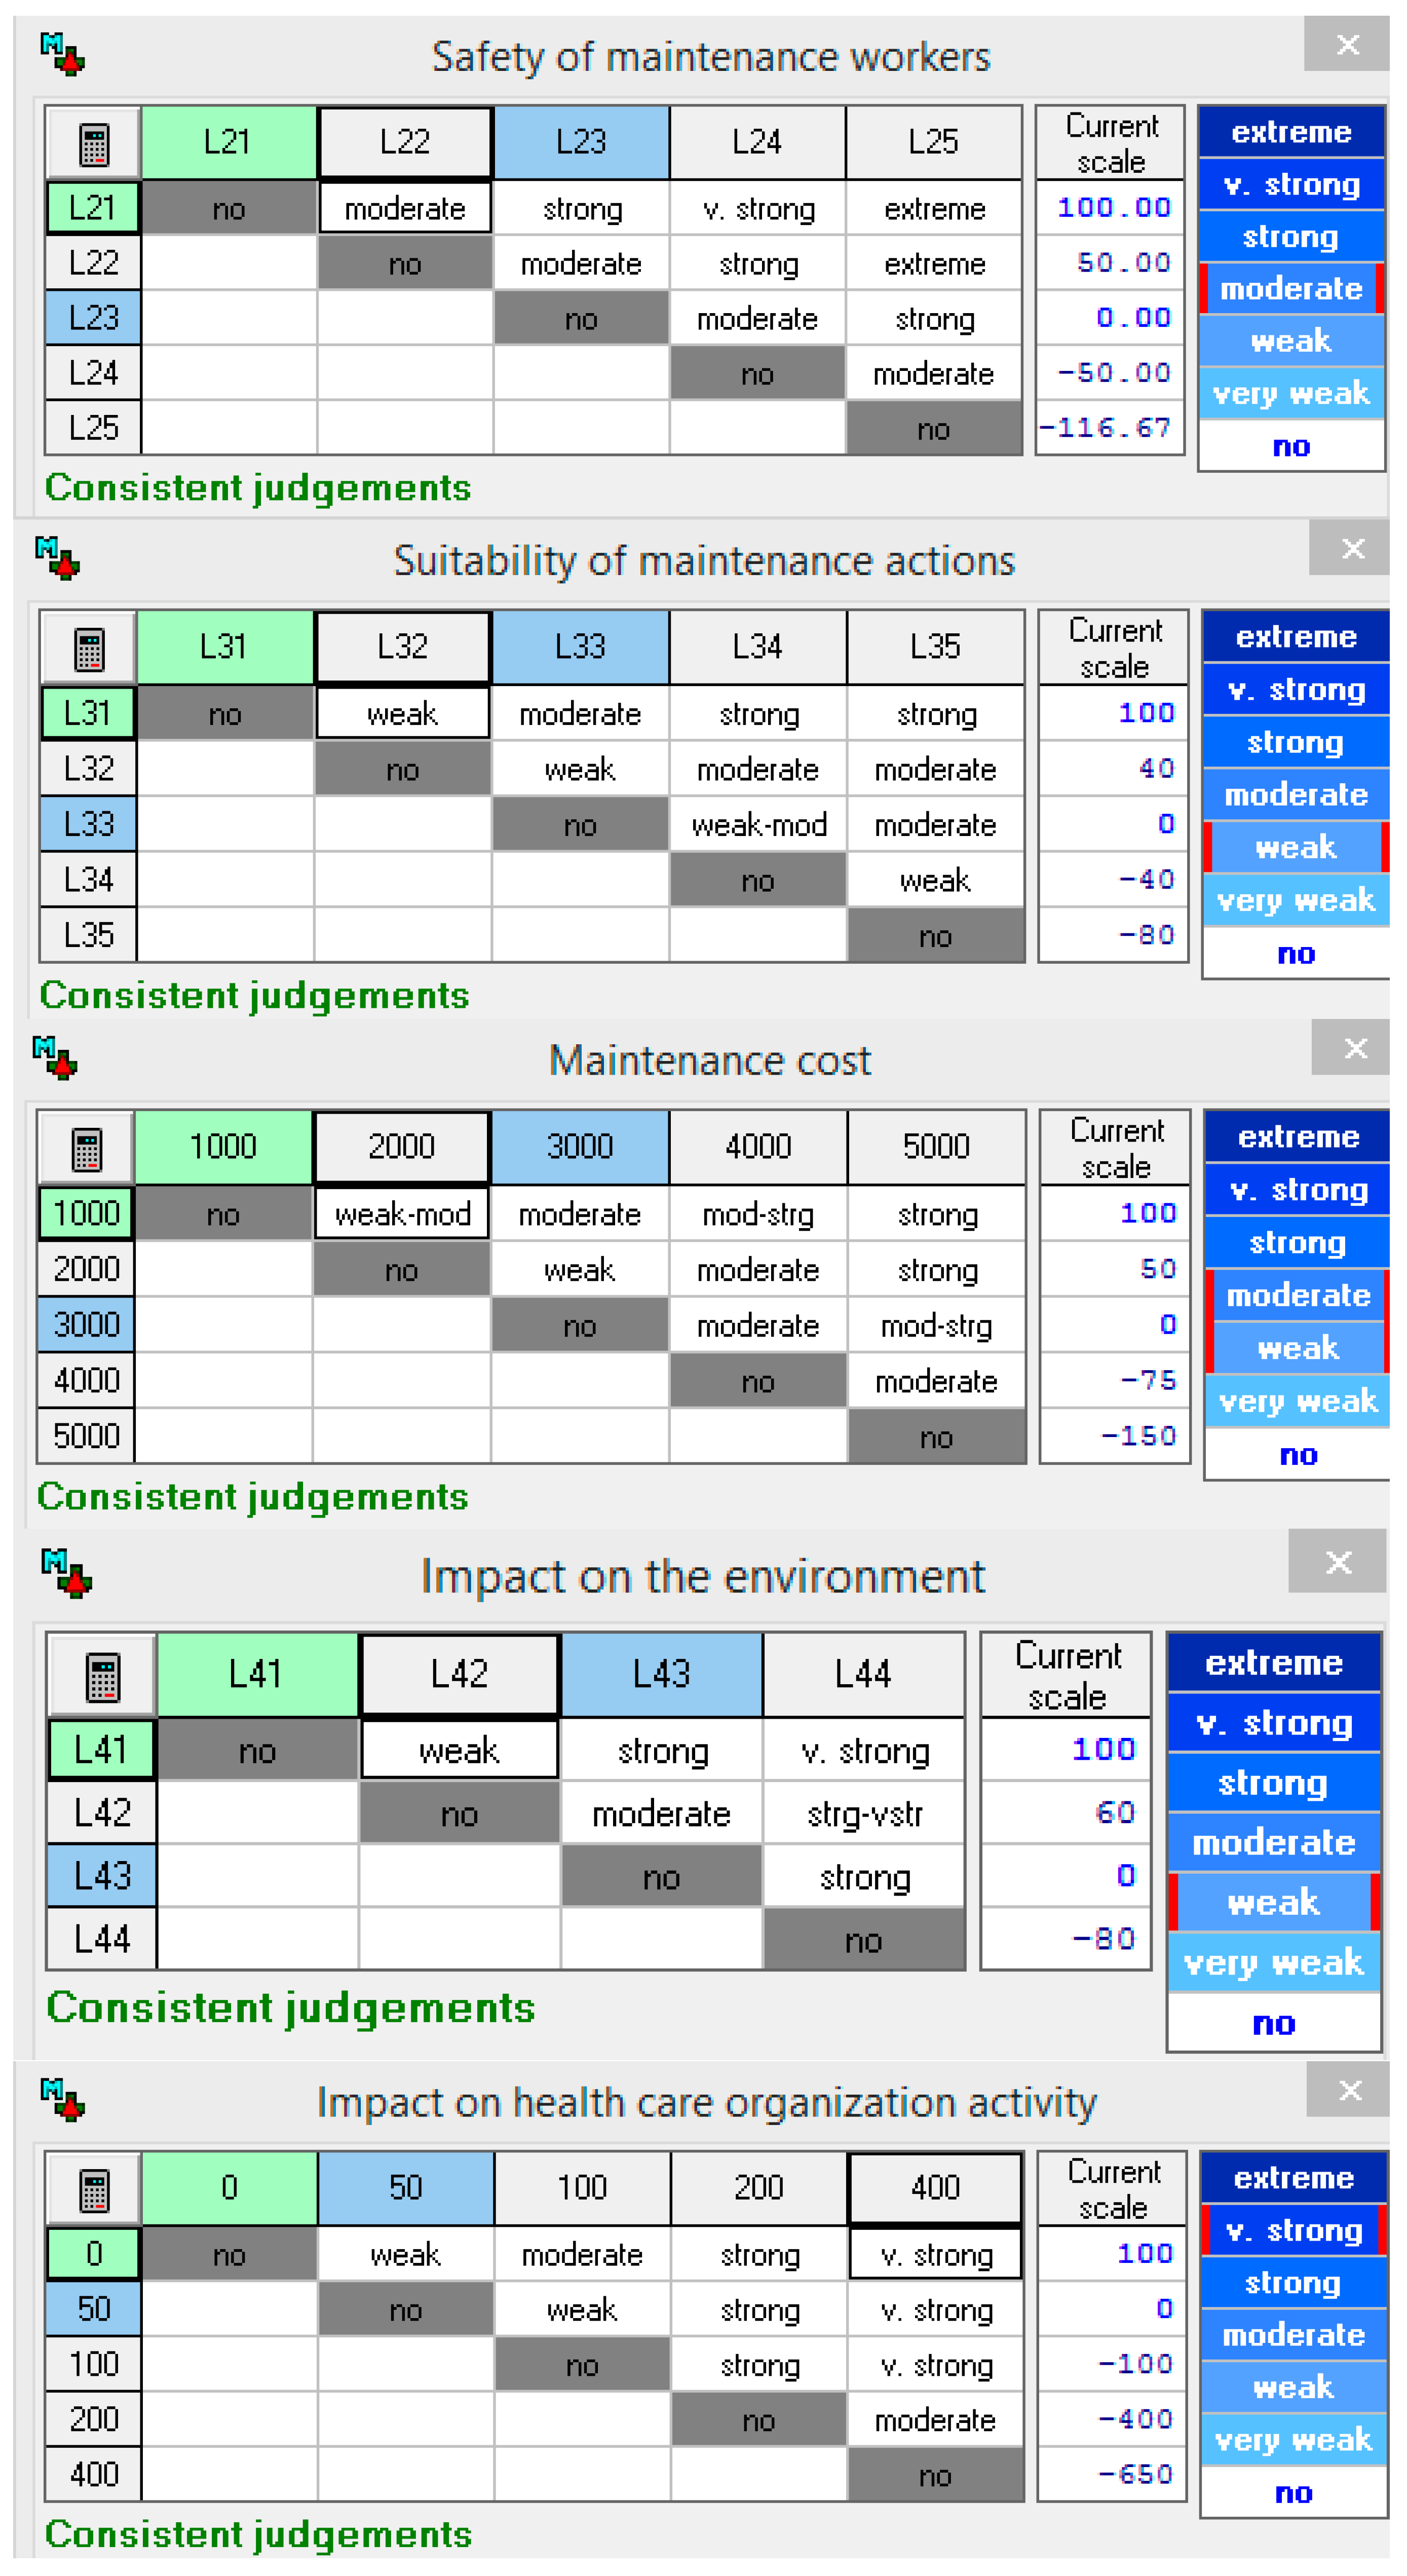Select the 1000 versus 2000 'weak-mod' cell
This screenshot has height=2576, width=1407.
pyautogui.click(x=402, y=1214)
